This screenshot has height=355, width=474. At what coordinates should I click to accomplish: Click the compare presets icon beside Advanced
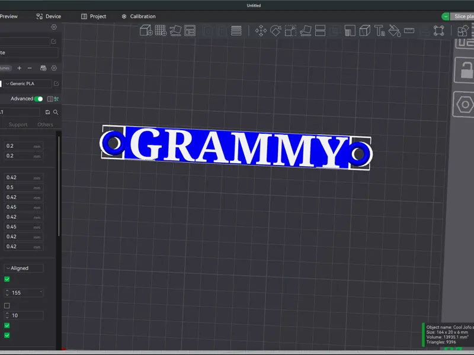coord(50,99)
